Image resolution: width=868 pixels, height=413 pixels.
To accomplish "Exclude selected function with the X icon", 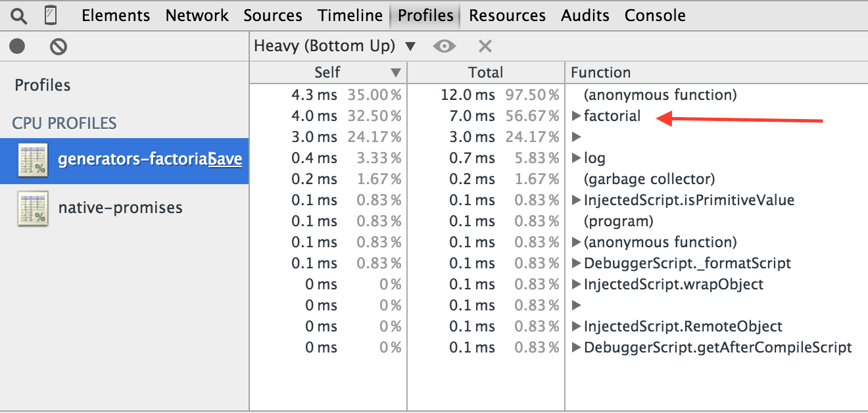I will (485, 46).
